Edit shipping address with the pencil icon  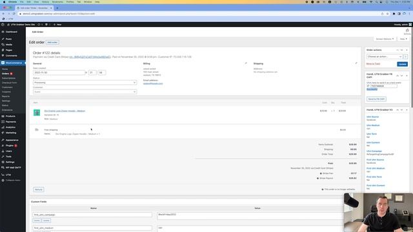(x=356, y=63)
